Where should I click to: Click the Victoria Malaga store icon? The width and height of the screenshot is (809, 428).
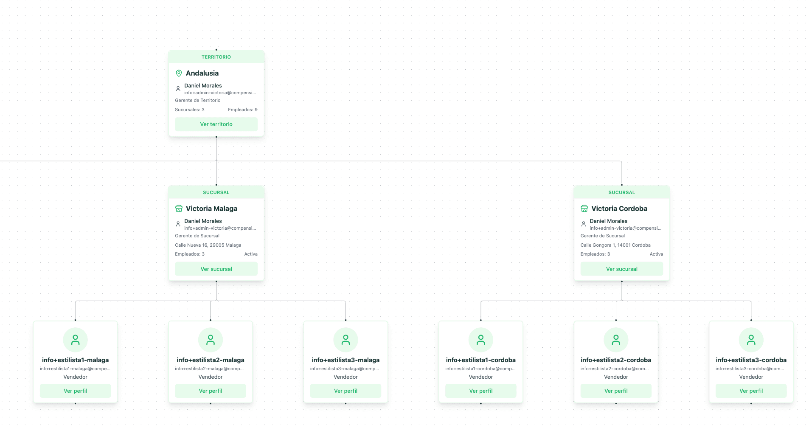(179, 208)
